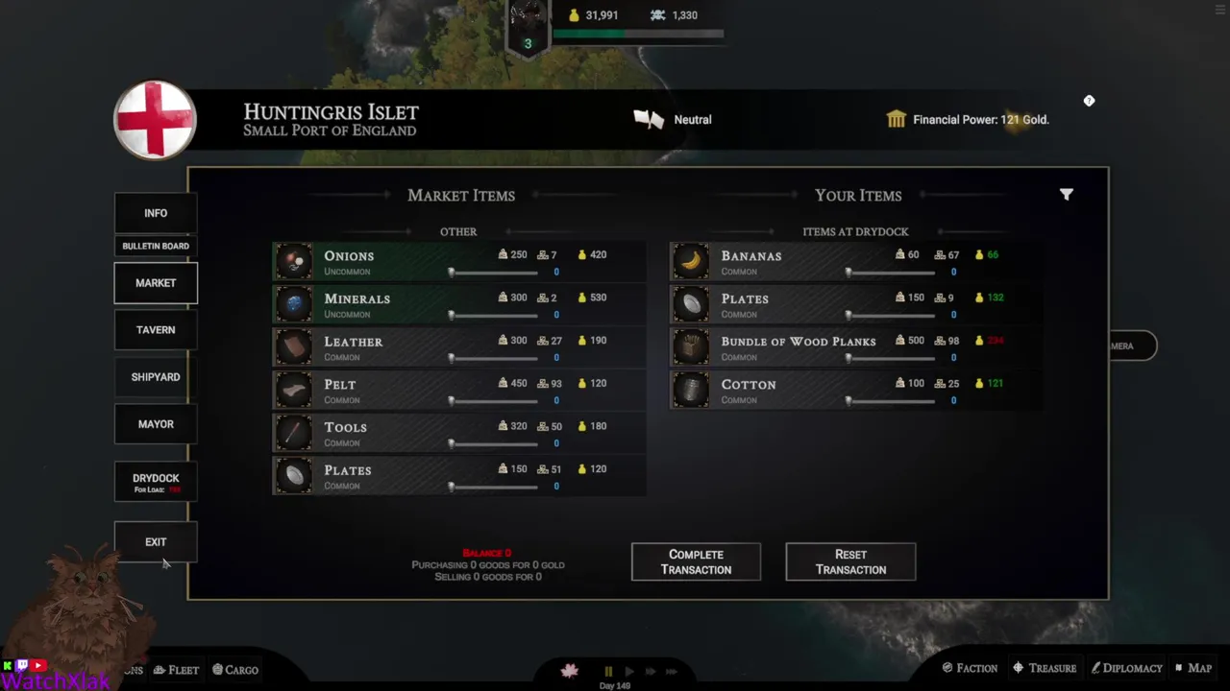Click the filter funnel icon
Screen dimensions: 1230x691
pos(1067,195)
